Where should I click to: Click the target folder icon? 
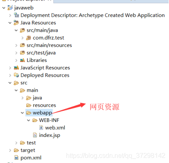[16, 150]
